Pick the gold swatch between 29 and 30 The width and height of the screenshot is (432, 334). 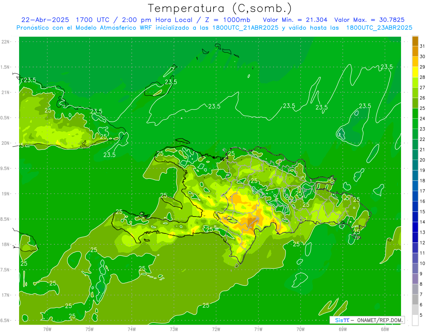coord(415,62)
